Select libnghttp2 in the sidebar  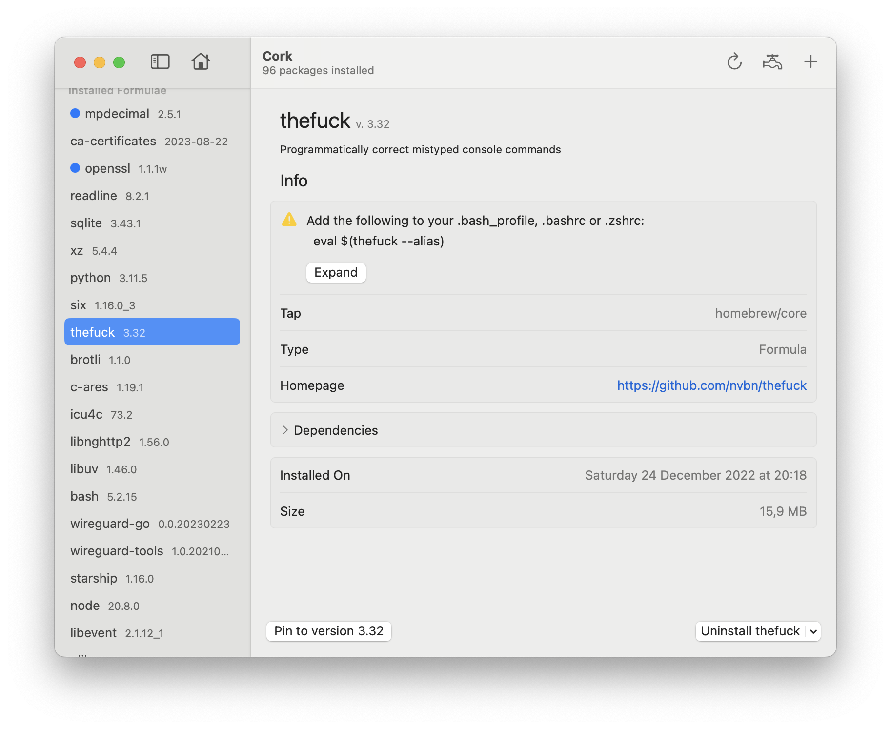point(152,442)
